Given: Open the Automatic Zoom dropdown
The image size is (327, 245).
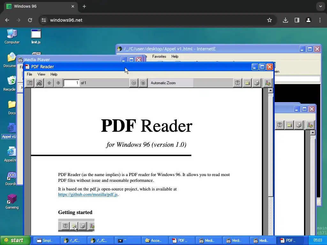Looking at the screenshot, I should 171,83.
